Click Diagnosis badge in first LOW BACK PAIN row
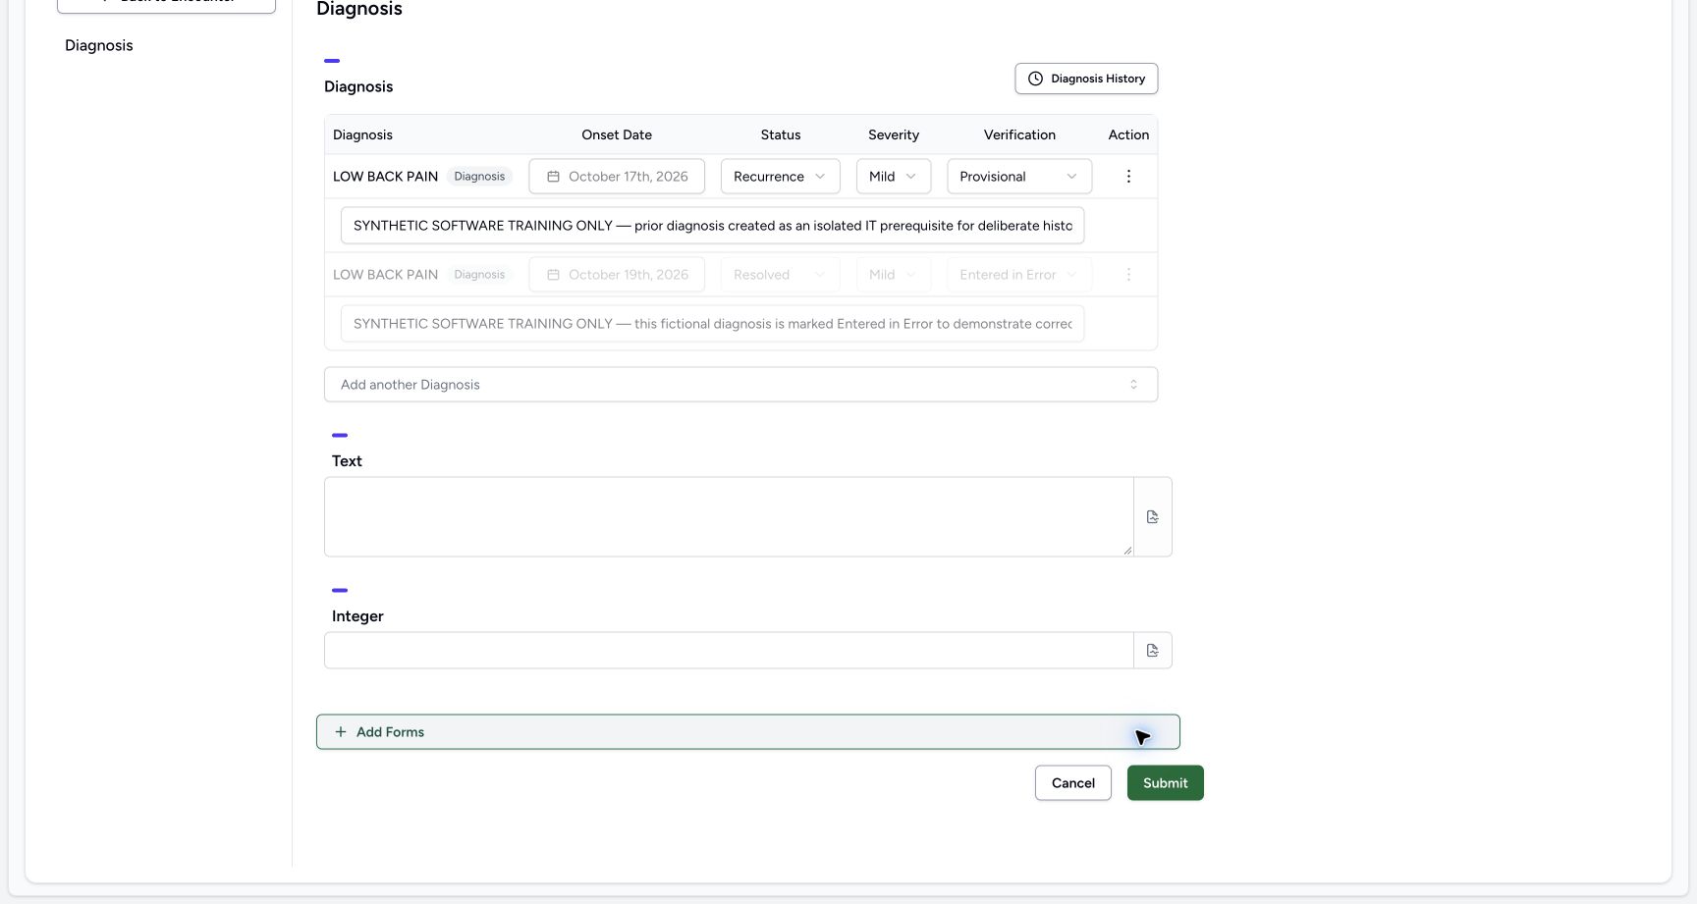This screenshot has width=1697, height=904. coord(479,177)
